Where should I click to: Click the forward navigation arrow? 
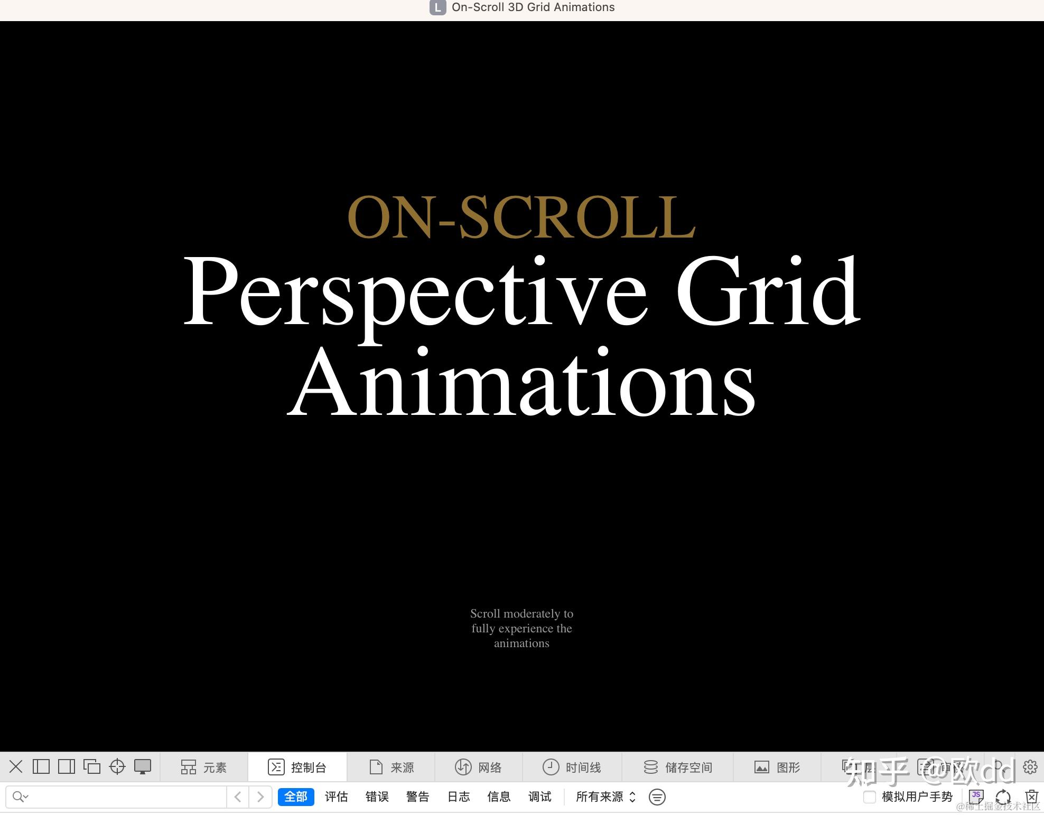click(260, 797)
